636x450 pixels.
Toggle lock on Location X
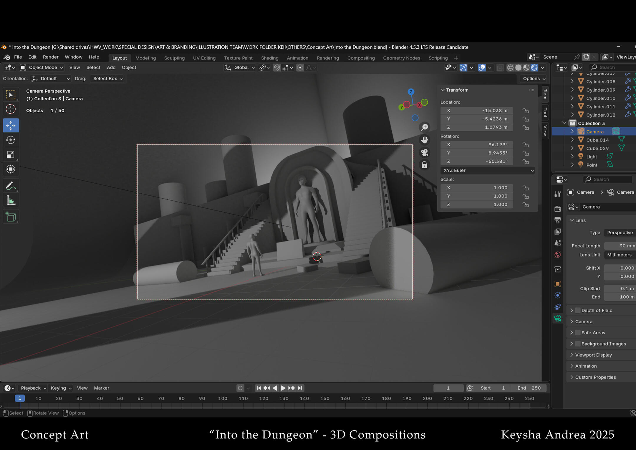click(x=526, y=111)
